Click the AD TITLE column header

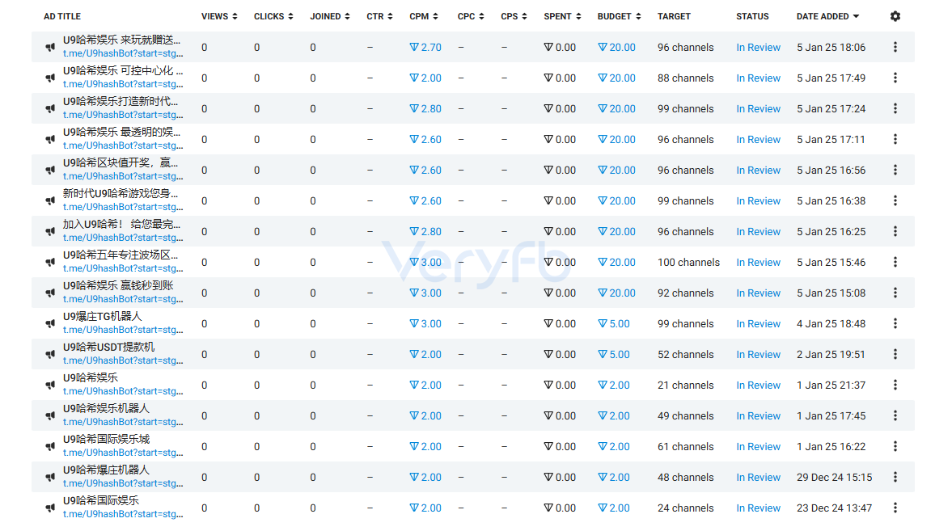[x=62, y=16]
